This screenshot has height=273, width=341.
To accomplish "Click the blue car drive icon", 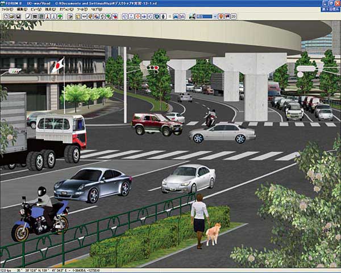I will (x=176, y=16).
